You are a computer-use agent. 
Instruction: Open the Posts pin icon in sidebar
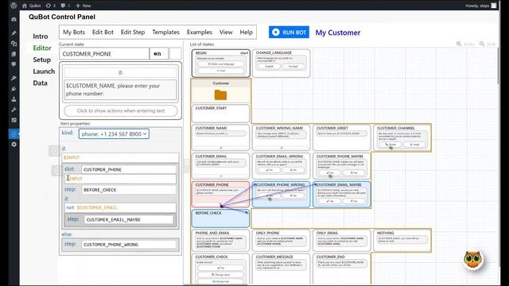click(x=14, y=33)
